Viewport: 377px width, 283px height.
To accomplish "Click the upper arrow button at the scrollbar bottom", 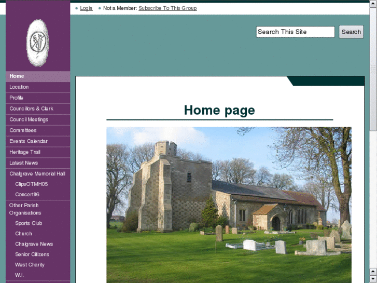I will tap(373, 272).
